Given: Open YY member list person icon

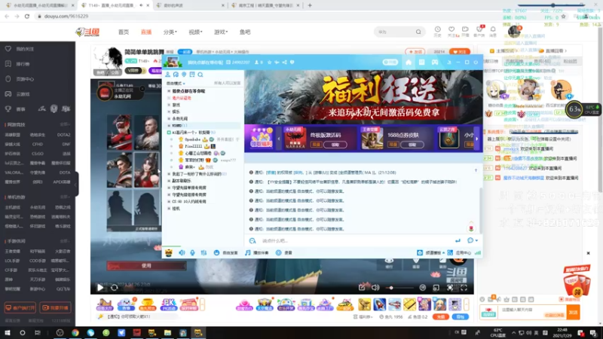Looking at the screenshot, I should click(167, 75).
